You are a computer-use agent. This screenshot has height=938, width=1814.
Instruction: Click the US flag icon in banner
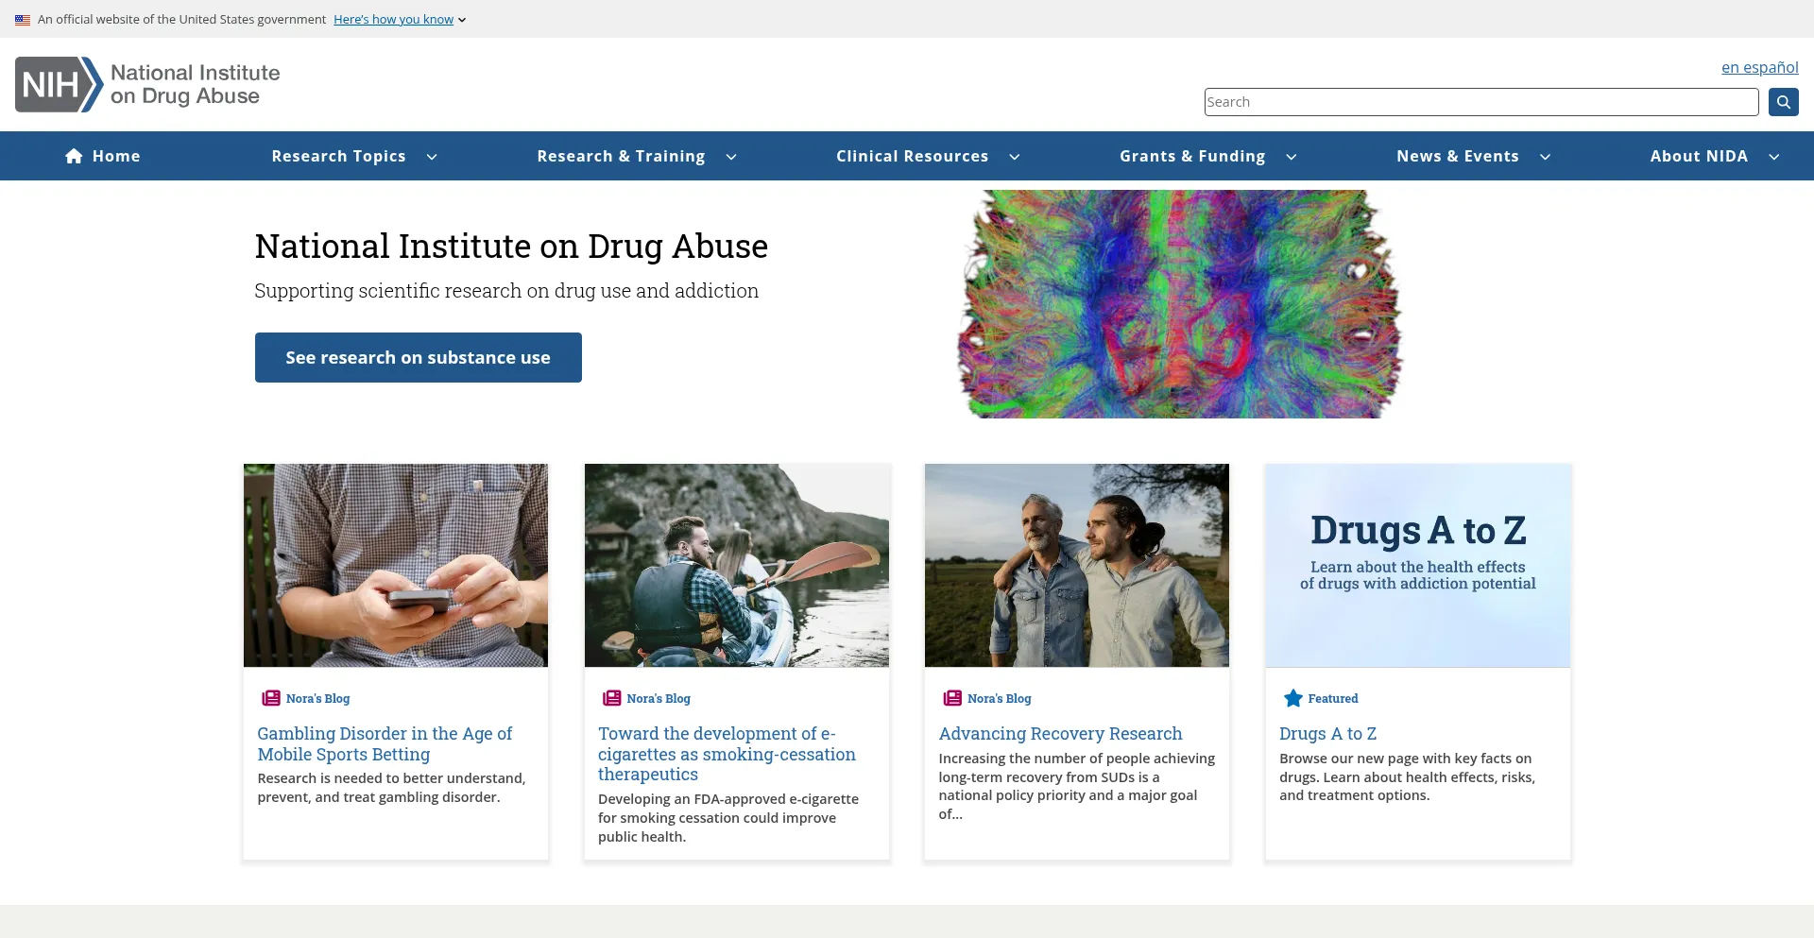tap(23, 20)
